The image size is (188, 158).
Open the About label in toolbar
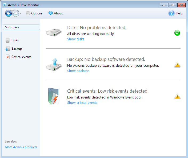58,13
